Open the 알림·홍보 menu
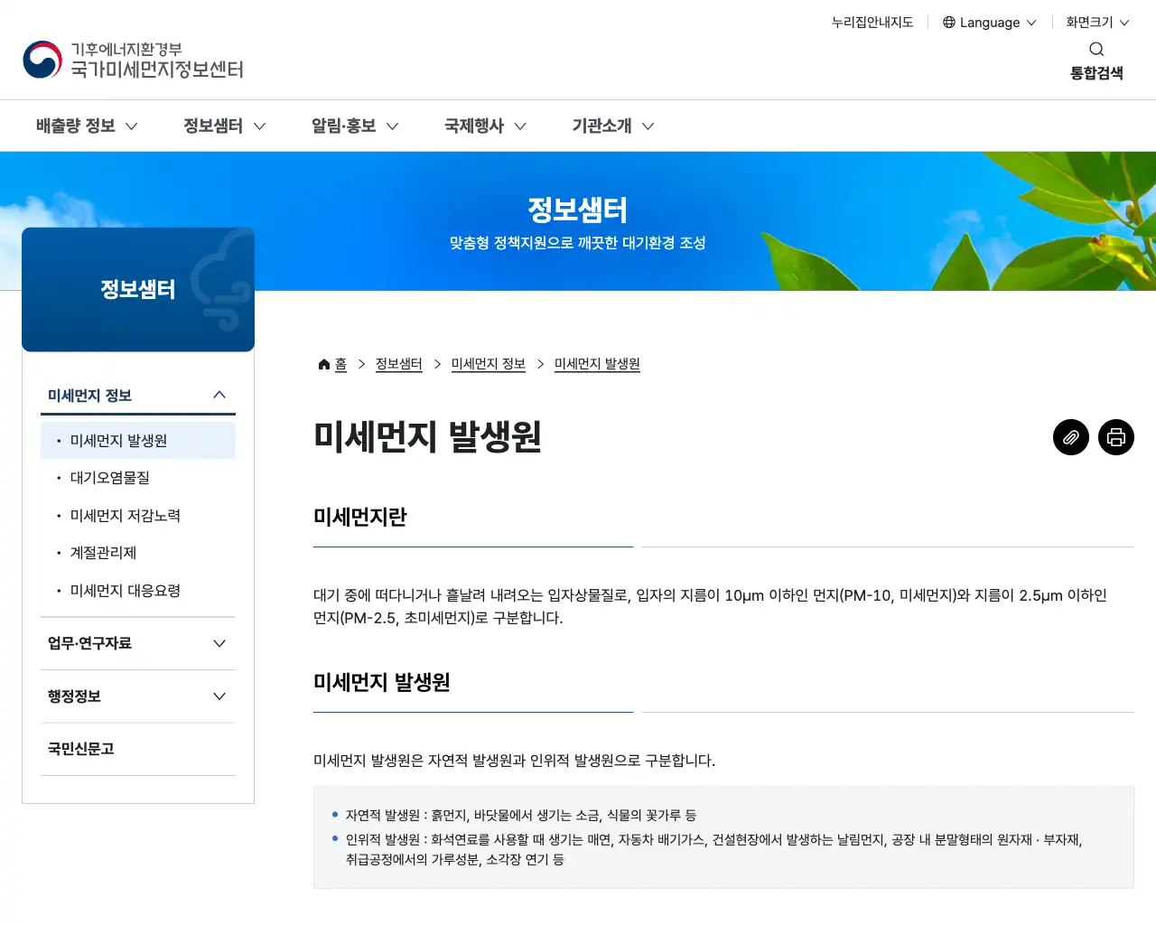 pos(355,126)
